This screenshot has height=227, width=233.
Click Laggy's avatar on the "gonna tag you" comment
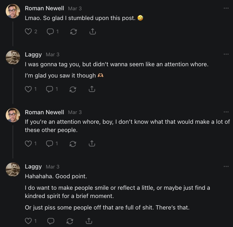pyautogui.click(x=13, y=57)
